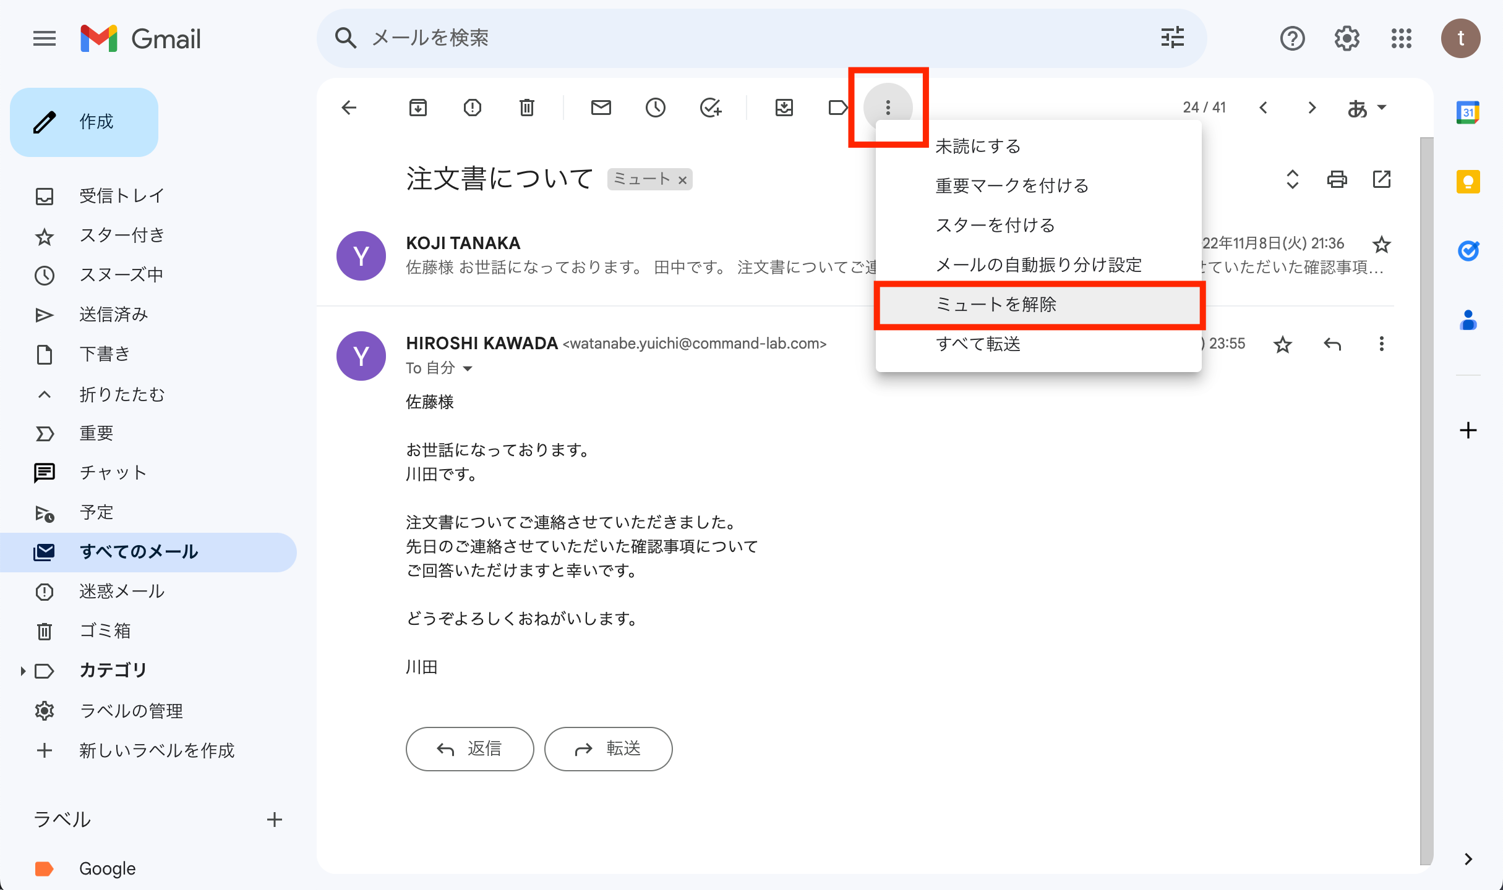Open 予定 scheduled folder
This screenshot has height=890, width=1503.
148,512
